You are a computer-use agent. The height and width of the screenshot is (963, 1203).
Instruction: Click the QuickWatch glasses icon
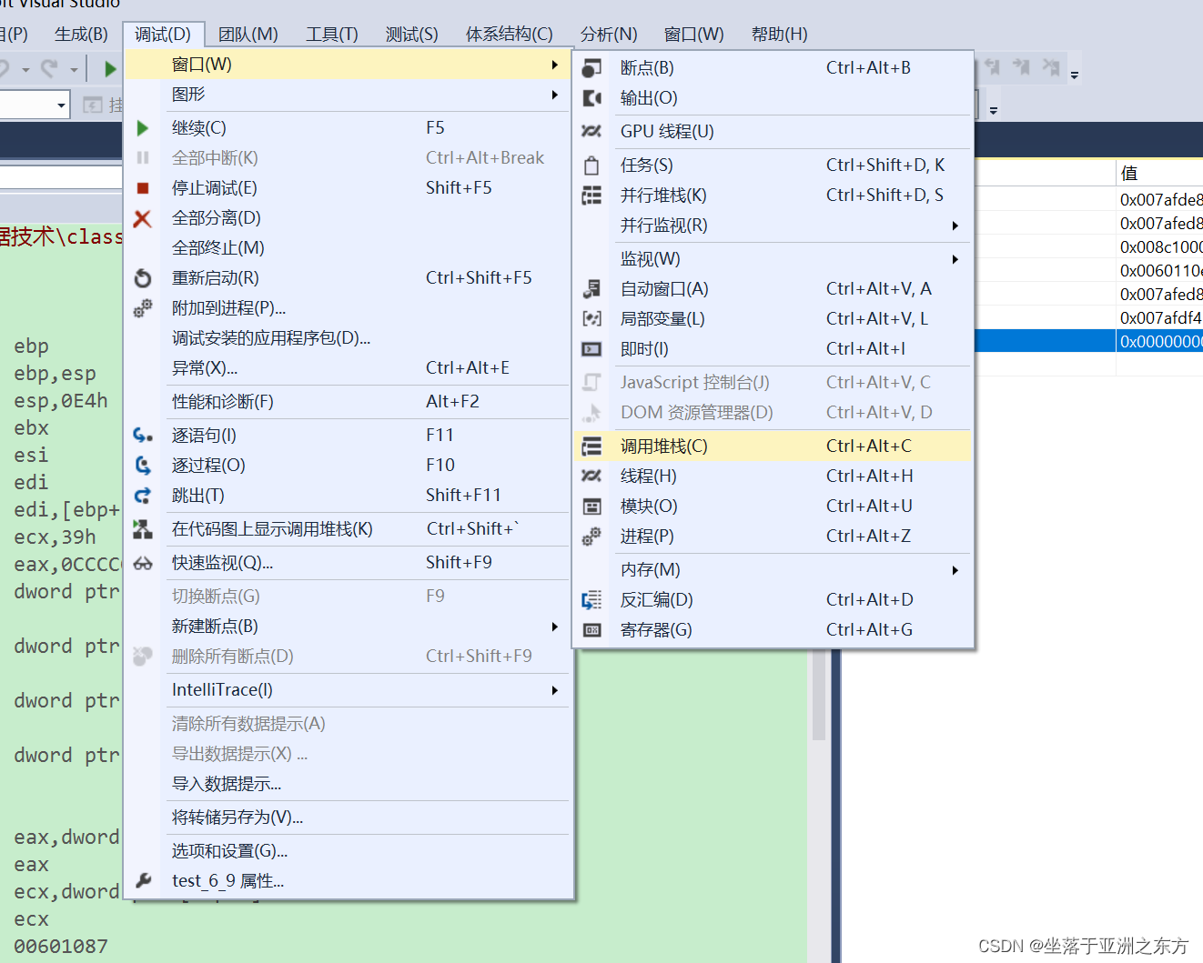[x=142, y=563]
